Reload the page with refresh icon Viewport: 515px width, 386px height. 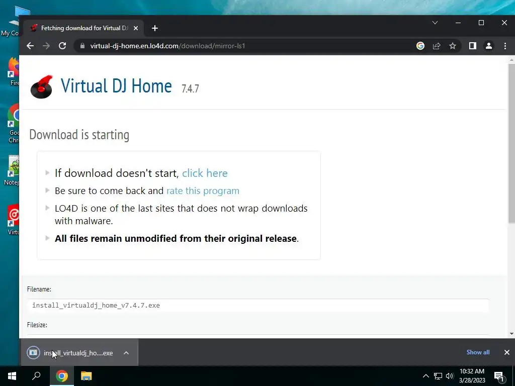coord(62,46)
